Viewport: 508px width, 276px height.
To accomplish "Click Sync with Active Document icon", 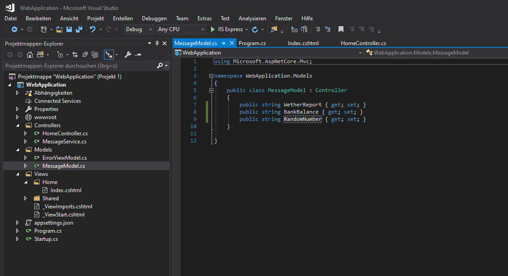I will click(x=75, y=55).
